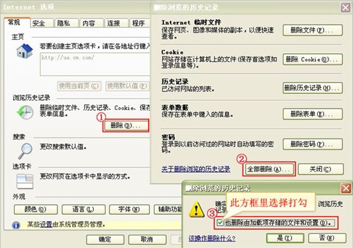Open the 语言(L) button
The width and height of the screenshot is (353, 248).
click(83, 210)
